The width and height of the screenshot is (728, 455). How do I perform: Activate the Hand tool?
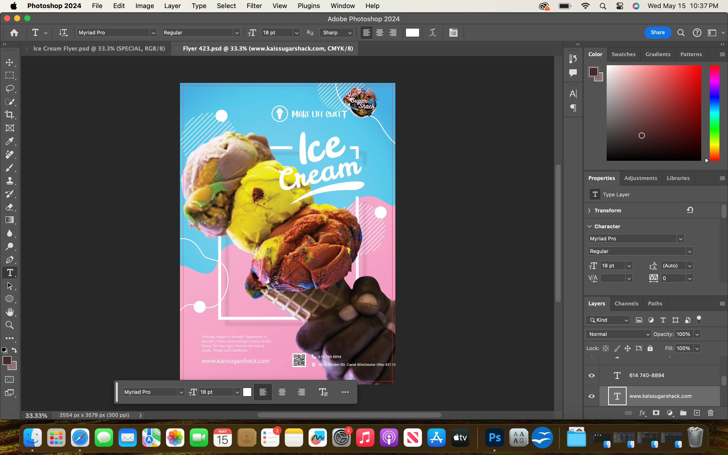10,312
